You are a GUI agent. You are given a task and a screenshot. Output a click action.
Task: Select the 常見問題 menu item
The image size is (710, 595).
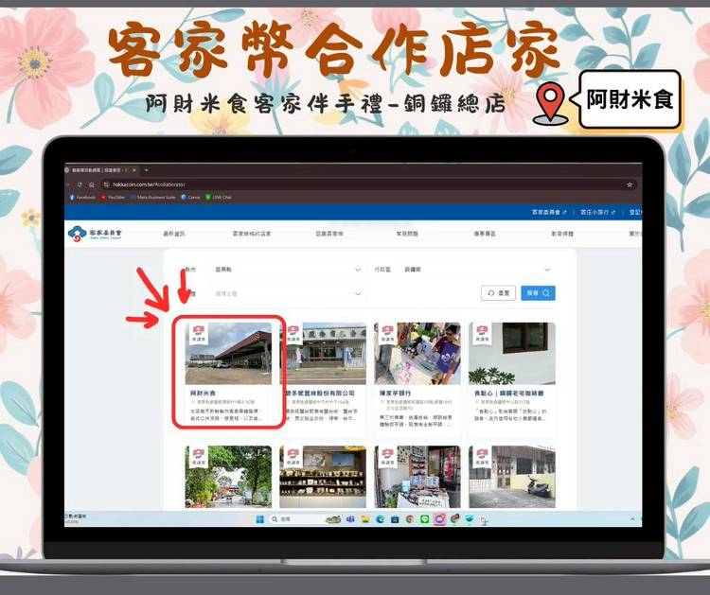[405, 233]
